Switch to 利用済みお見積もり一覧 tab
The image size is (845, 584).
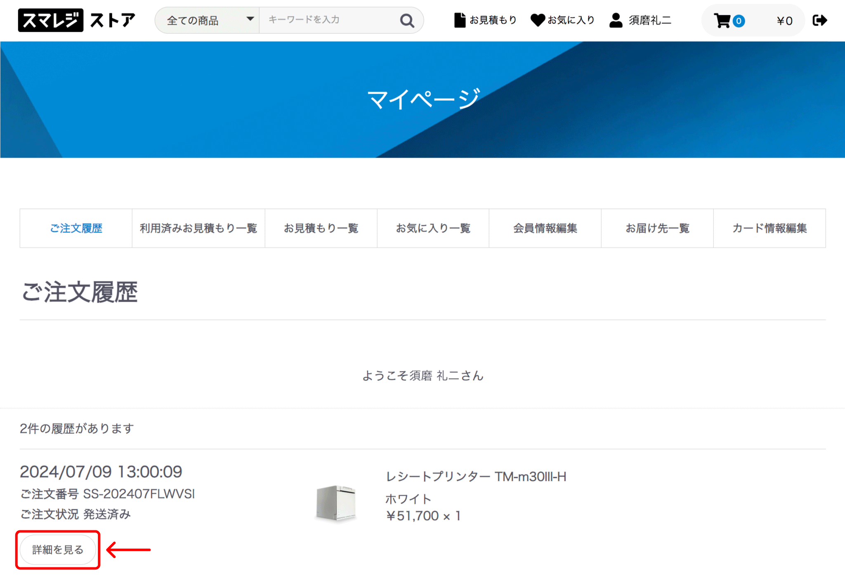198,228
